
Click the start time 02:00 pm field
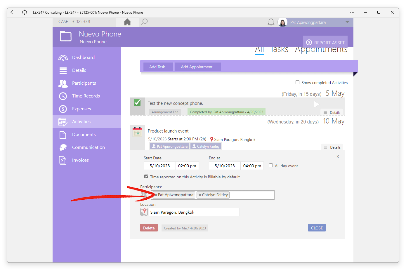click(187, 166)
